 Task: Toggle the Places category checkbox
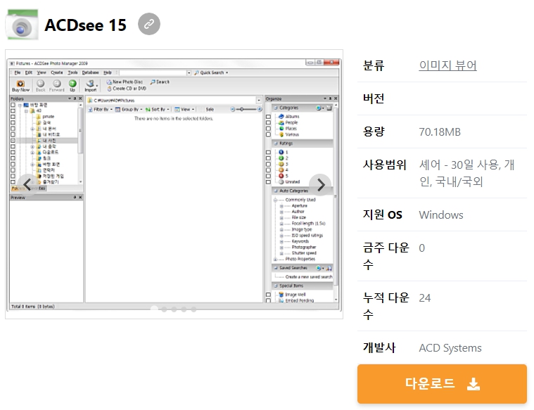268,129
